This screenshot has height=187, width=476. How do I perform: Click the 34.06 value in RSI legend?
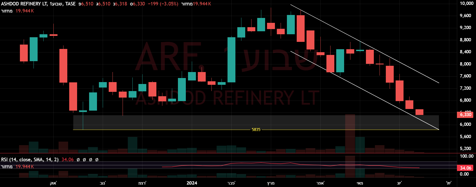[x=68, y=160]
